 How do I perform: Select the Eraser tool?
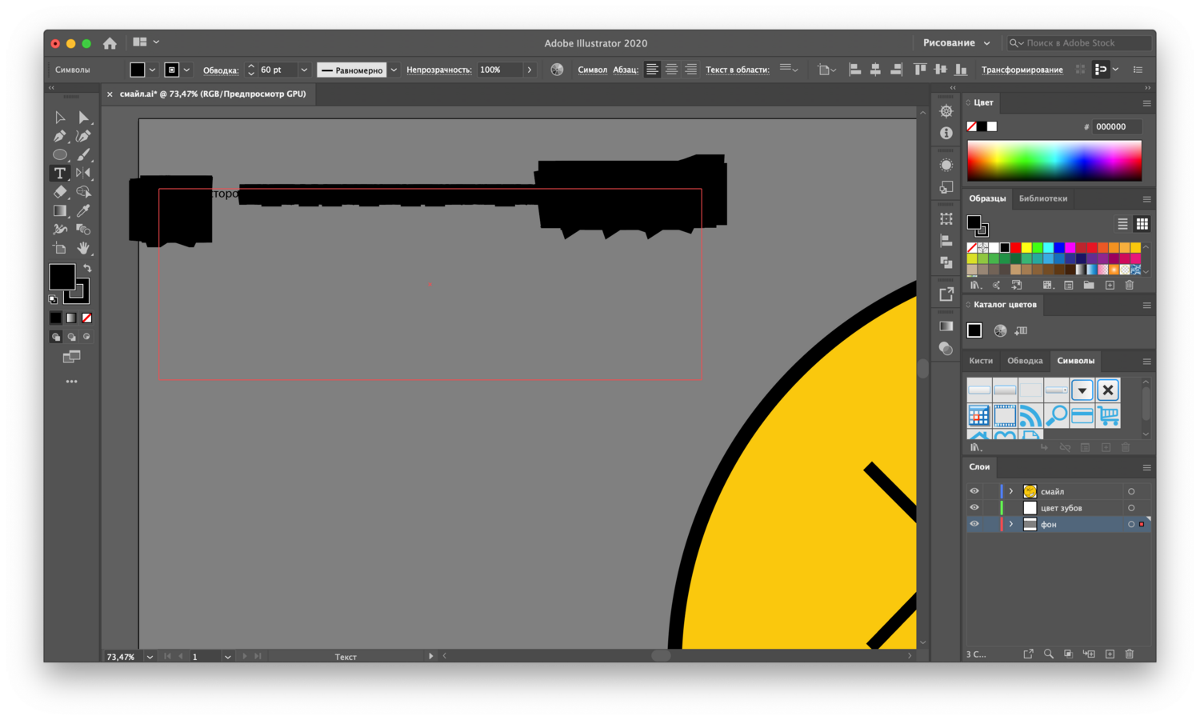(60, 192)
